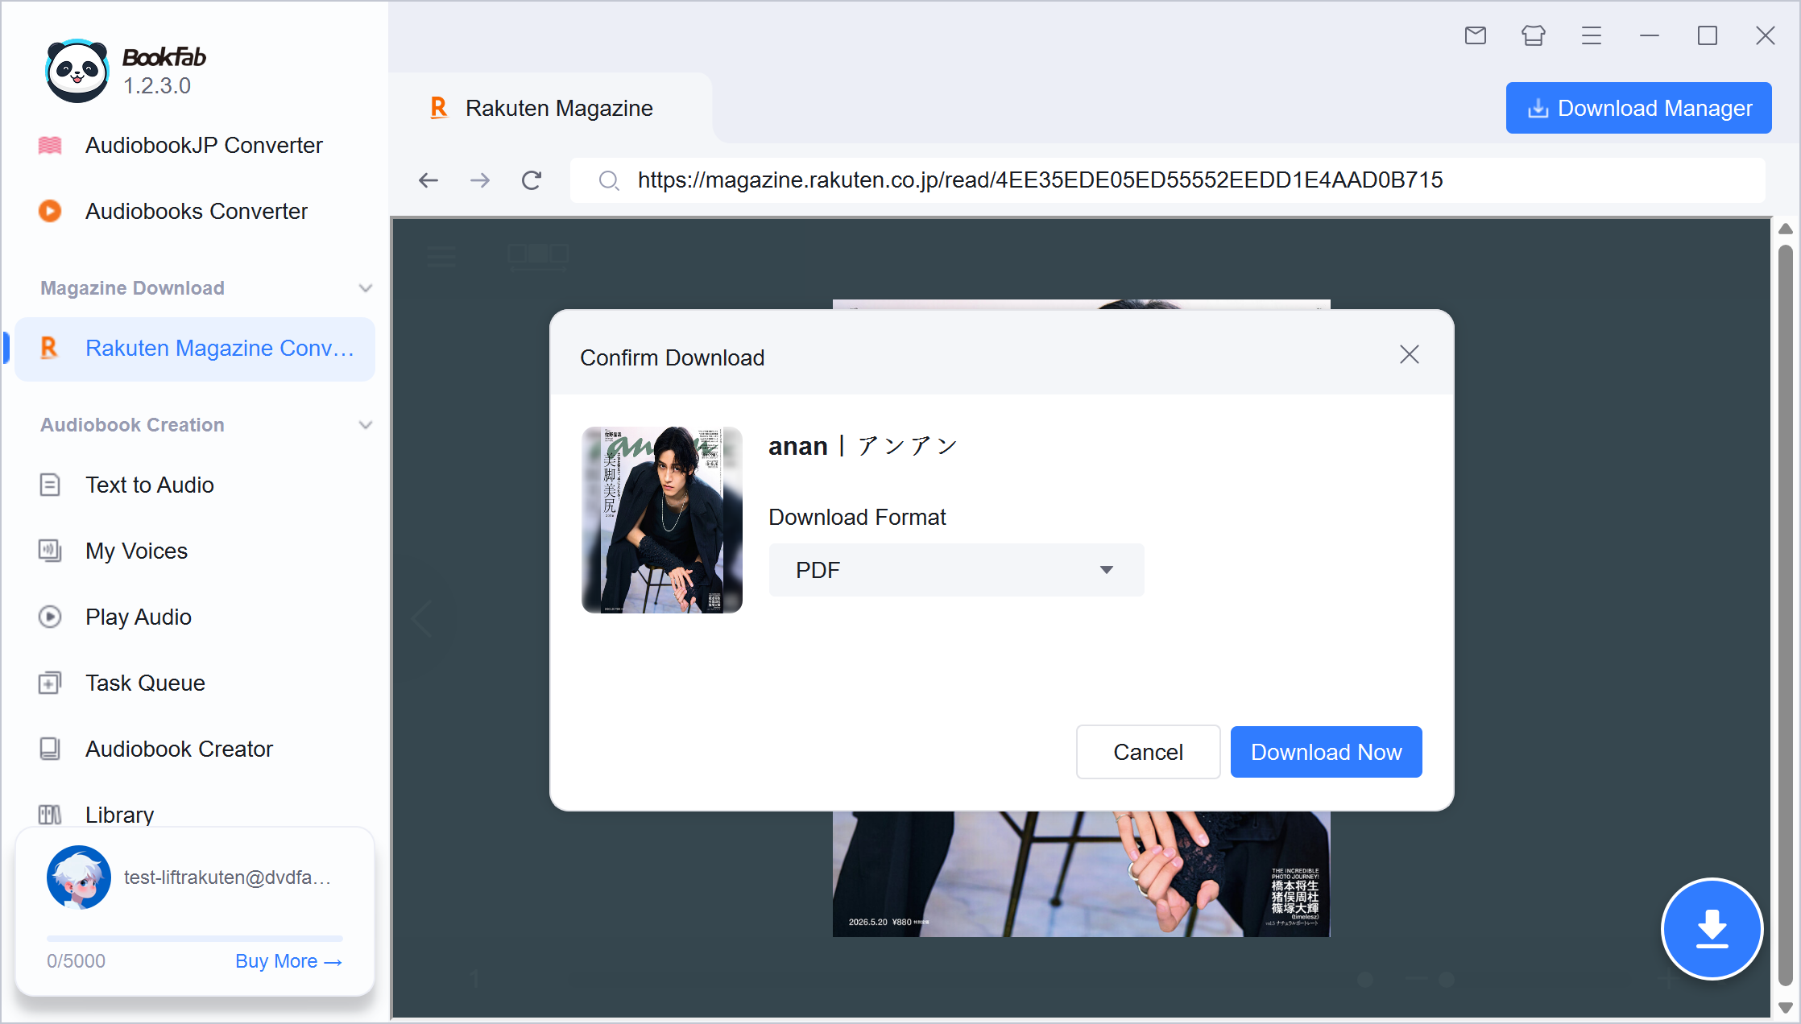Click the page scroll-down arrow
Image resolution: width=1801 pixels, height=1024 pixels.
tap(1786, 1008)
